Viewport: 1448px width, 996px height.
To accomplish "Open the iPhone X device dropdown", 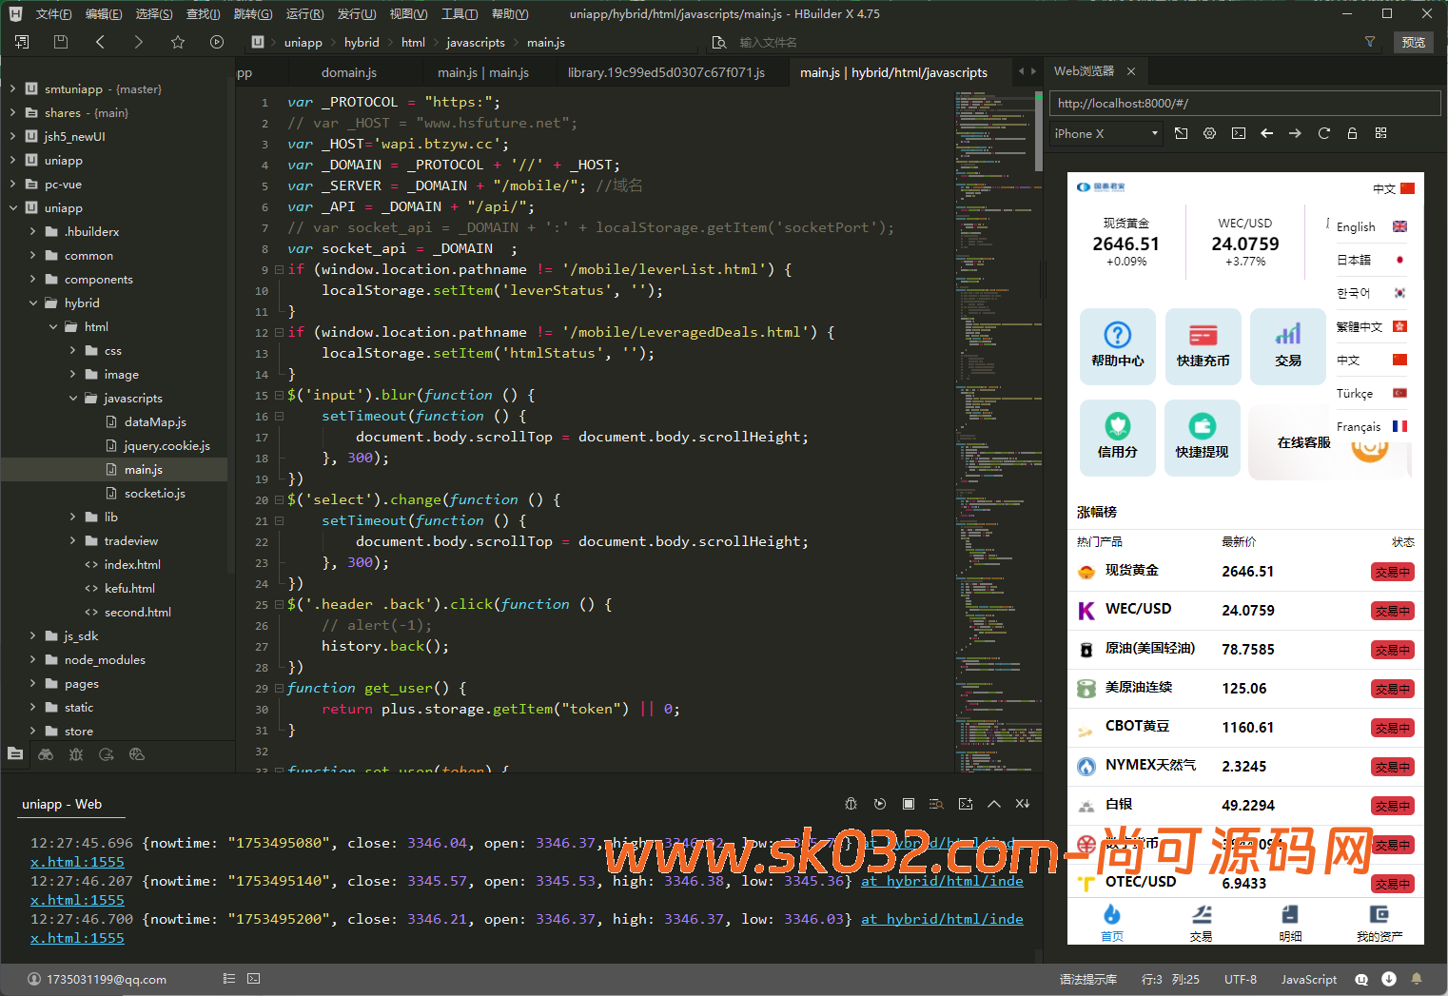I will point(1106,133).
